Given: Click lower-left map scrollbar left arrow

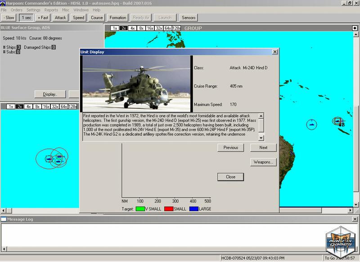Looking at the screenshot, I should pyautogui.click(x=4, y=211).
